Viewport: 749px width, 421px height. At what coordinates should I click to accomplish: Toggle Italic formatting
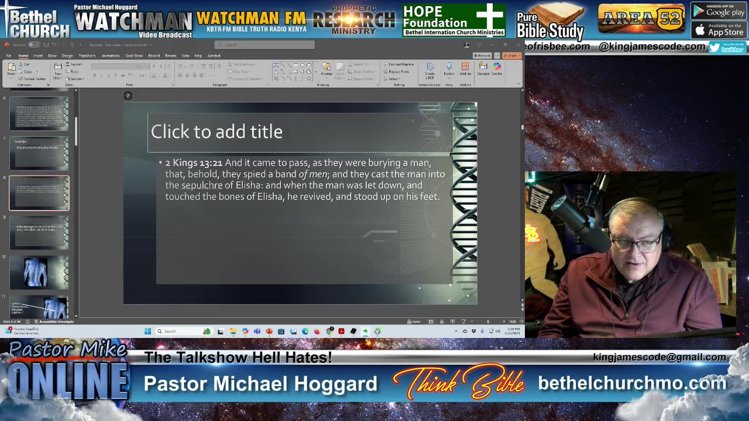pos(101,75)
